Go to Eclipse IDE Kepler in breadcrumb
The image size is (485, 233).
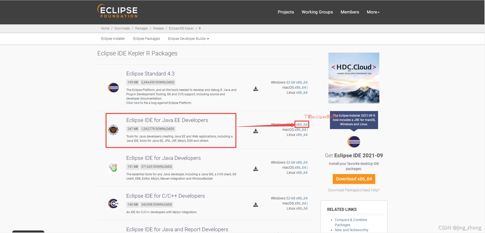181,28
